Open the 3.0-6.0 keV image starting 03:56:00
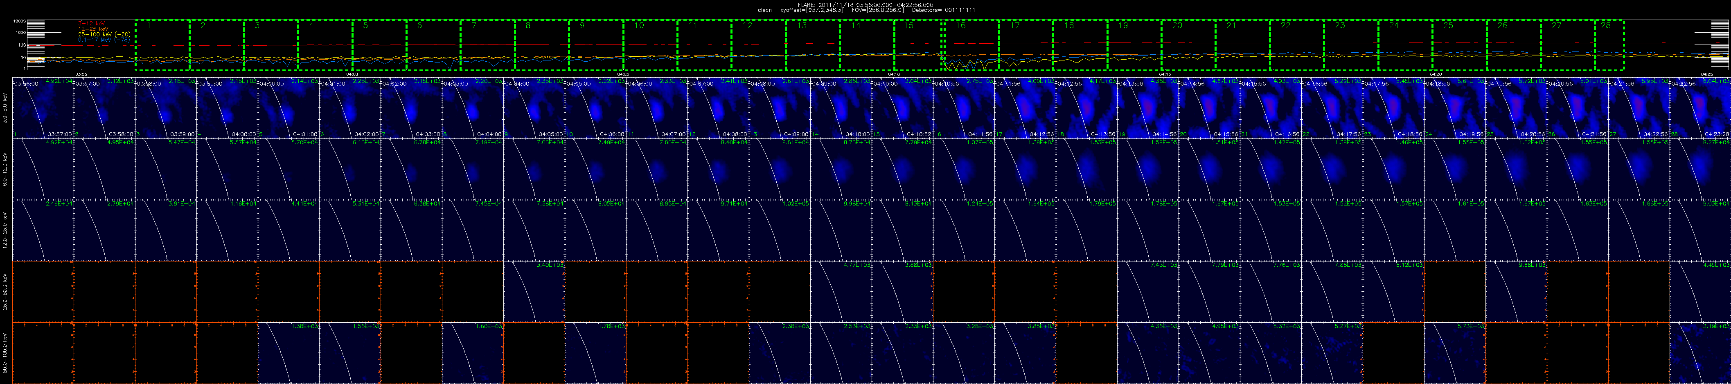Screen dimensions: 1731x384 coord(43,107)
